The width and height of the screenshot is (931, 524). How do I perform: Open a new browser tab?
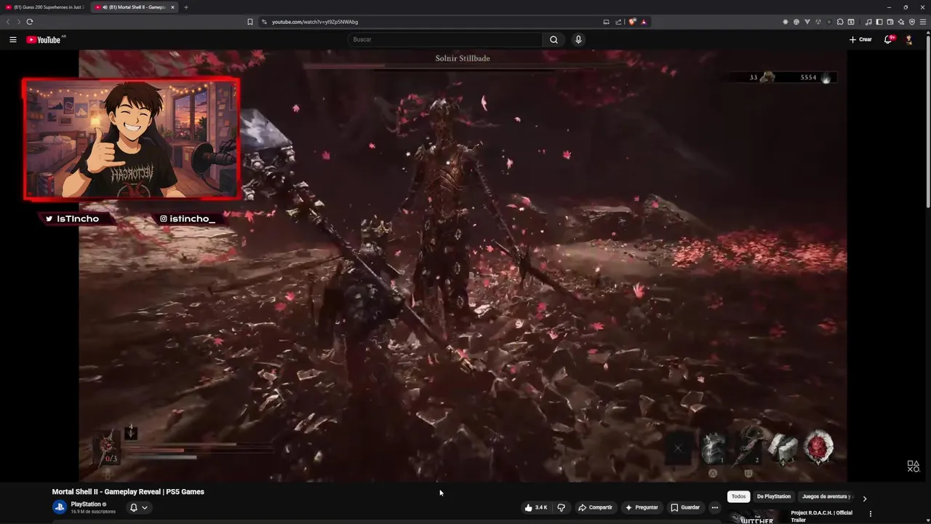click(185, 7)
